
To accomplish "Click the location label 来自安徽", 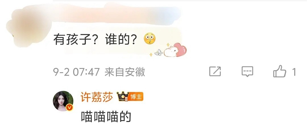I will click(x=125, y=72).
